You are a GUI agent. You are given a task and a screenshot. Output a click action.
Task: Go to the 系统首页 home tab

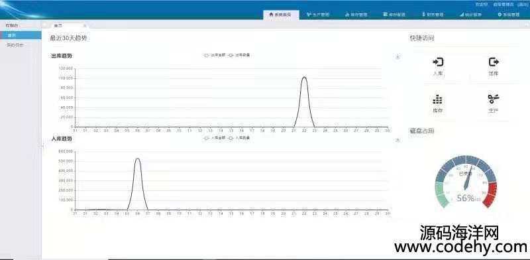(281, 15)
